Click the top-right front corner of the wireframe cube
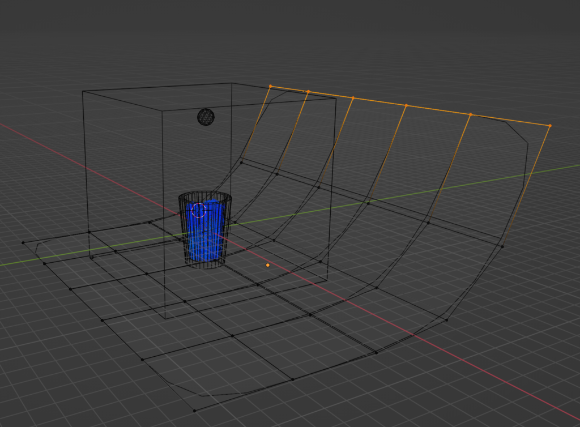The image size is (580, 427). pos(336,98)
